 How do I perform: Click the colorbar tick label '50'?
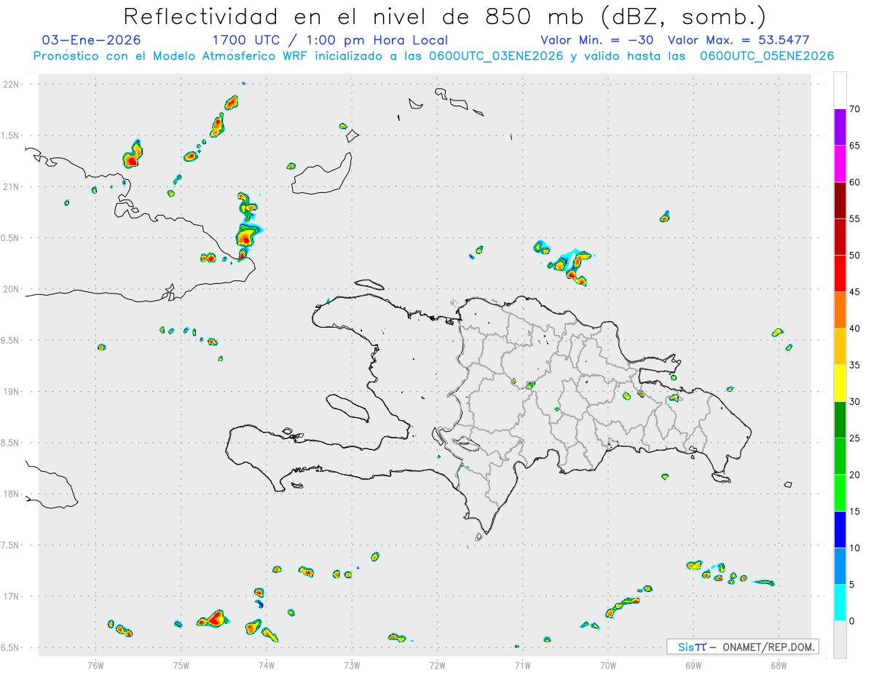tap(854, 256)
